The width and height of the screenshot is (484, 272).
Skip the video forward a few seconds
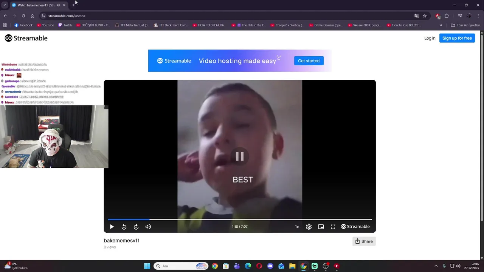click(x=136, y=227)
